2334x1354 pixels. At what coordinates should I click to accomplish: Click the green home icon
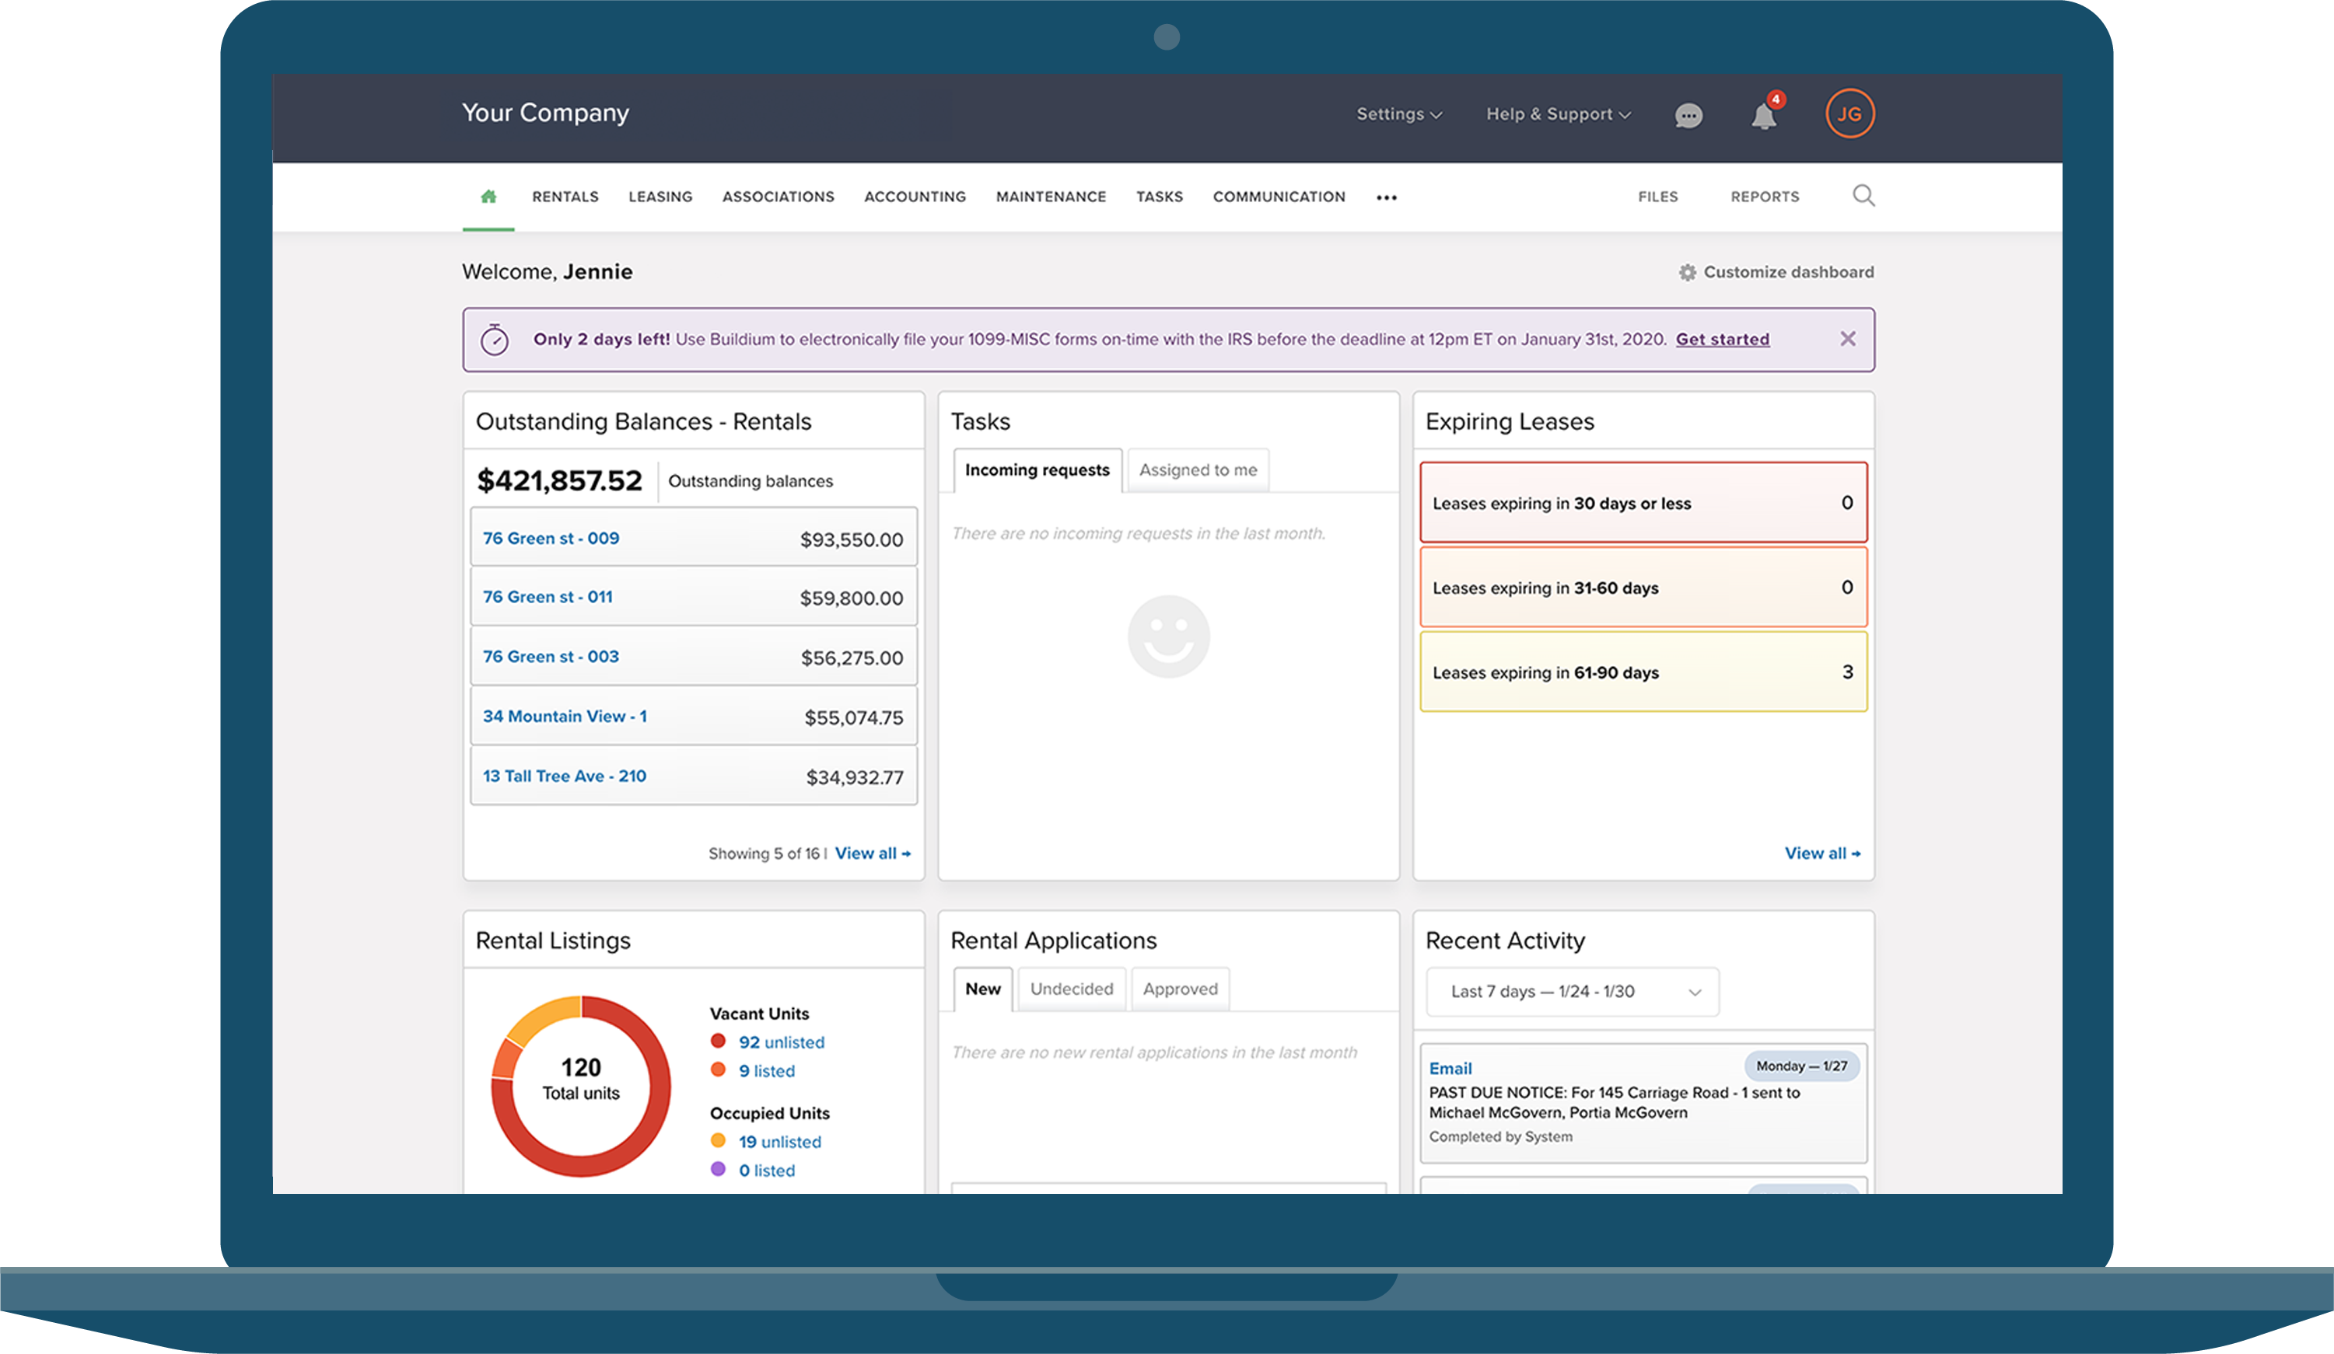coord(488,196)
